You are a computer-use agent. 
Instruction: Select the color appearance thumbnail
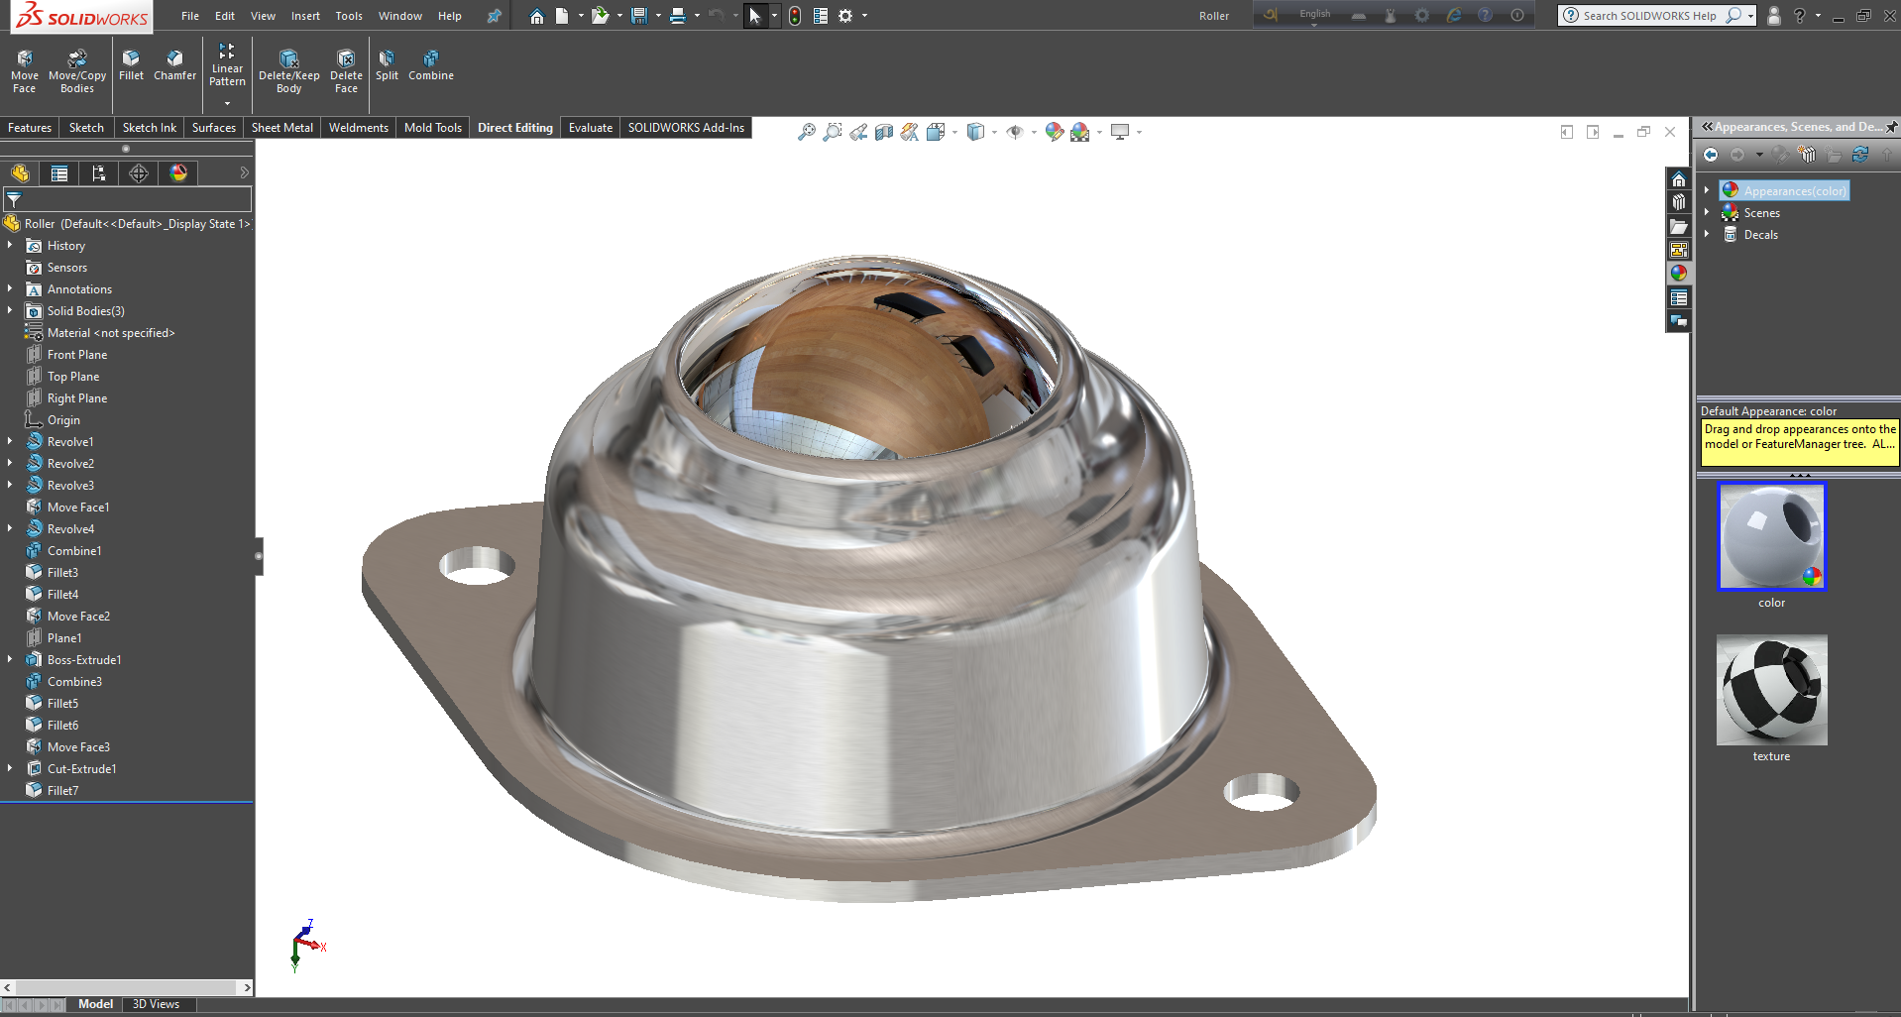tap(1771, 536)
